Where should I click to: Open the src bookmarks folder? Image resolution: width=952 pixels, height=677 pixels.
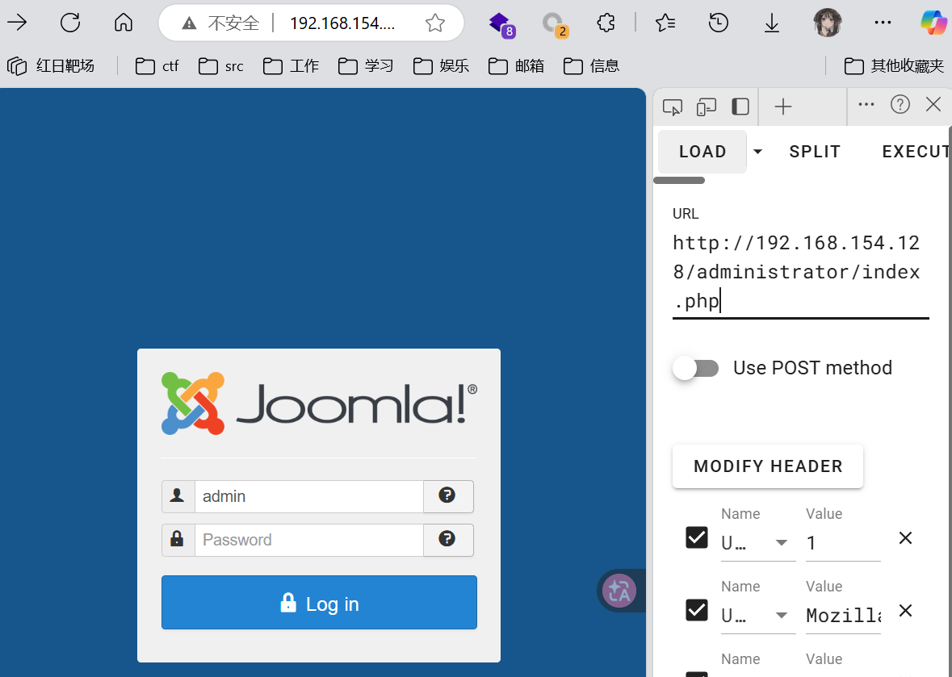coord(220,65)
